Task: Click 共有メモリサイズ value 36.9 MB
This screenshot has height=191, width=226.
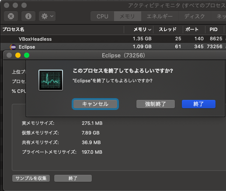Action: 91,142
